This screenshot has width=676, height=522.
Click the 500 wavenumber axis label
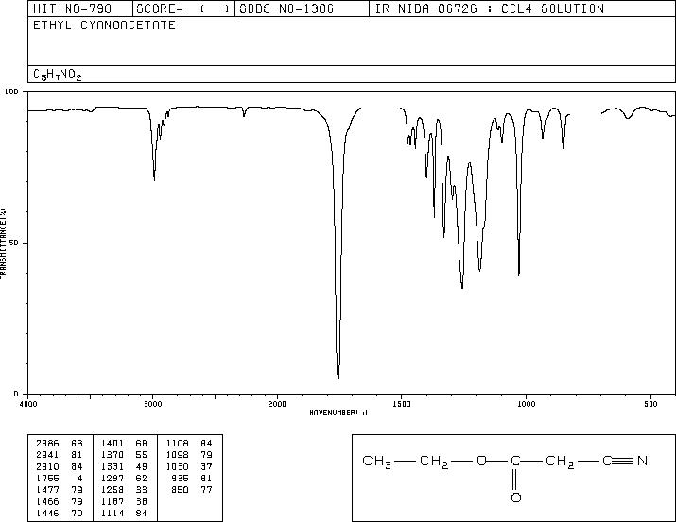click(650, 404)
